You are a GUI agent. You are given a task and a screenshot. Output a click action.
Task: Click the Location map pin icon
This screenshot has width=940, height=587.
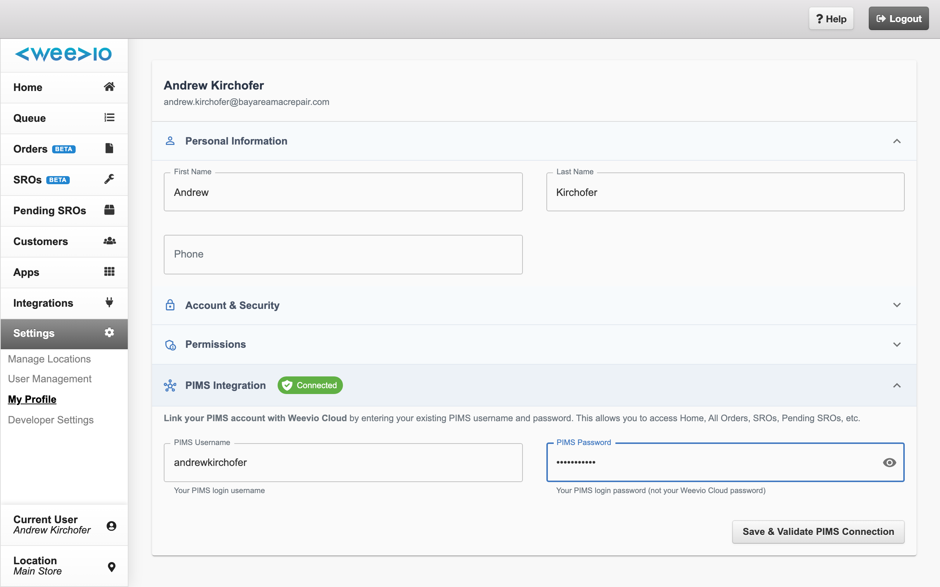(x=112, y=567)
